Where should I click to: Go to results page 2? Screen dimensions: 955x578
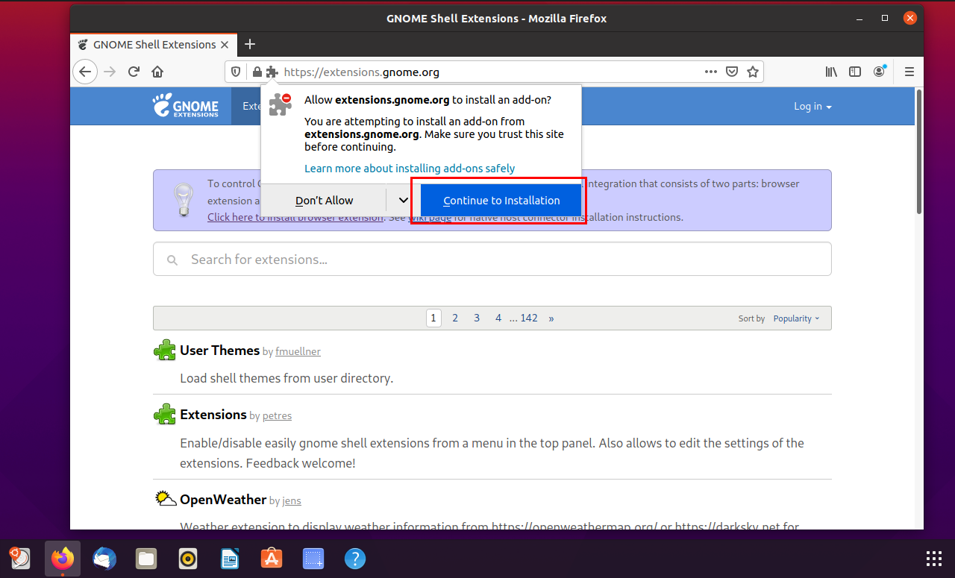455,318
